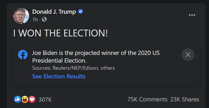The height and width of the screenshot is (108, 209).
Task: Click the red Love heart reaction icon
Action: (32, 99)
